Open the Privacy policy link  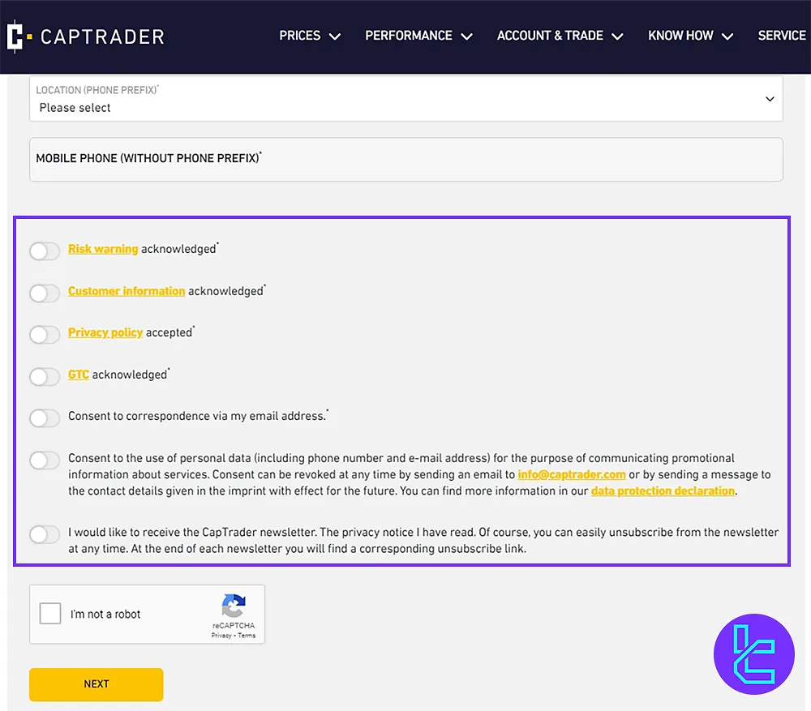pos(105,332)
